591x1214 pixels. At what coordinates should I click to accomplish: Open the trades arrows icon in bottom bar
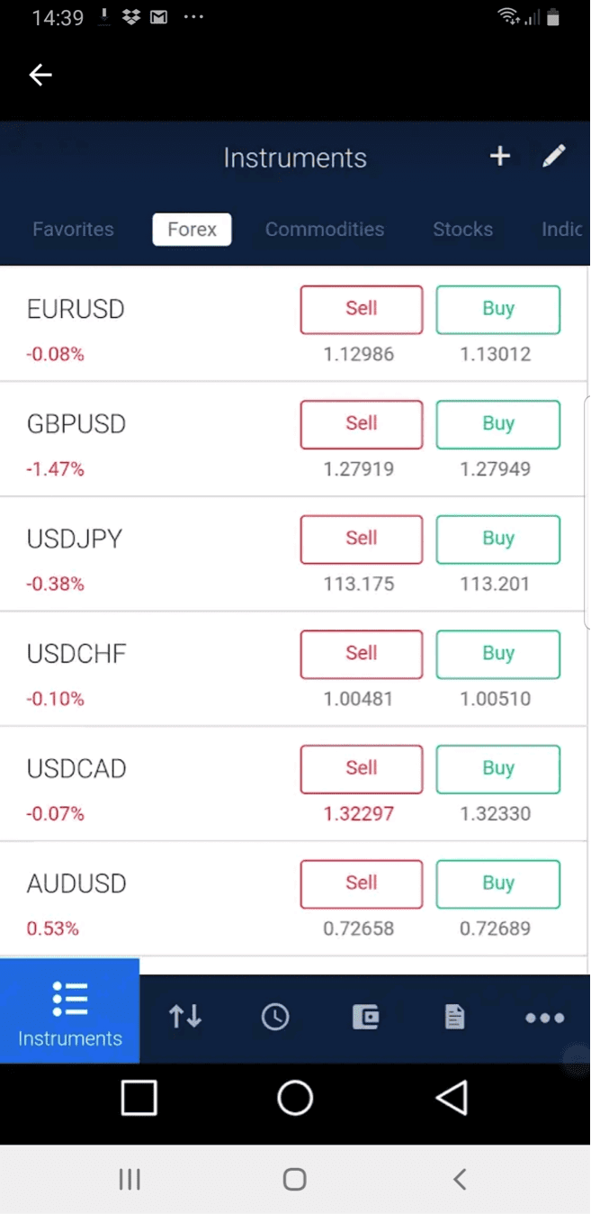coord(185,1017)
